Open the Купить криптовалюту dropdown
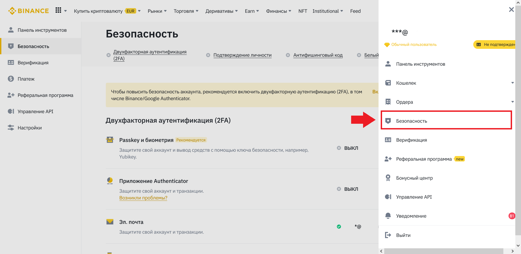Screen dimensions: 521x254 pos(107,11)
